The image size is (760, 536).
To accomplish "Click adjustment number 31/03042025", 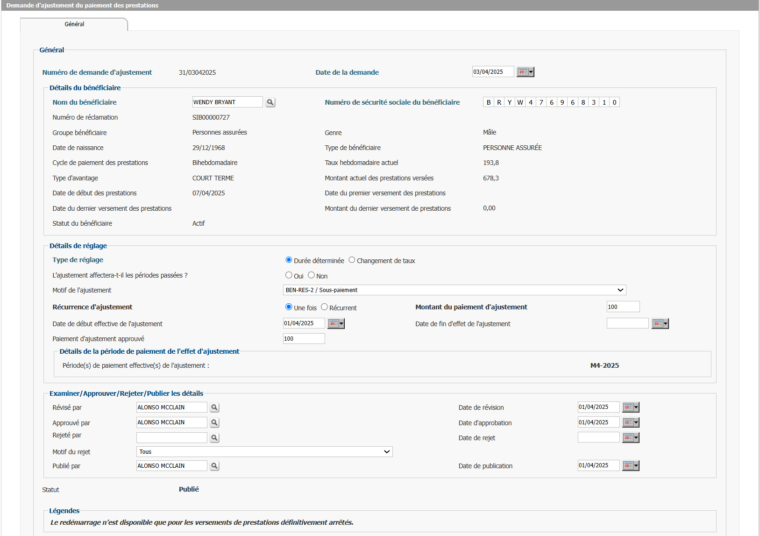I will (197, 72).
